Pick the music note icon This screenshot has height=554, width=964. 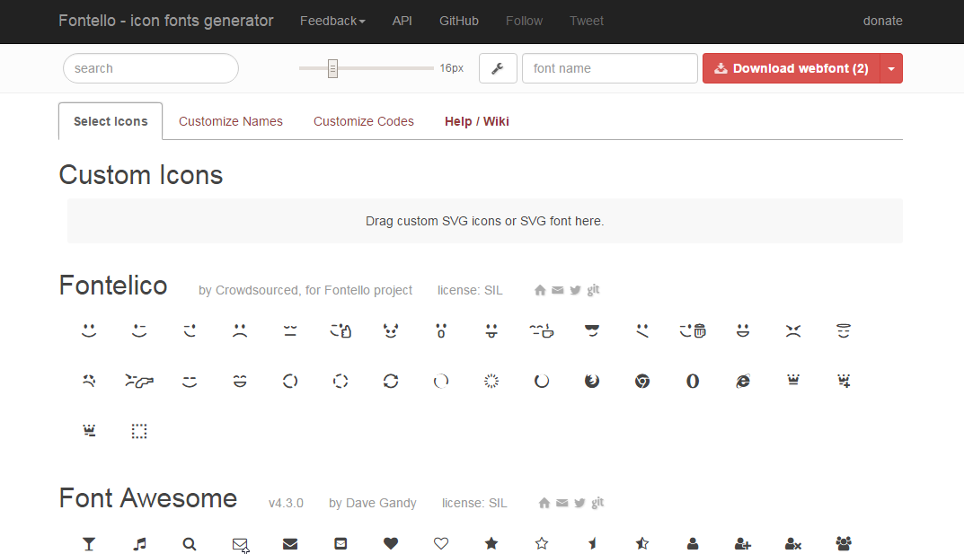coord(139,543)
